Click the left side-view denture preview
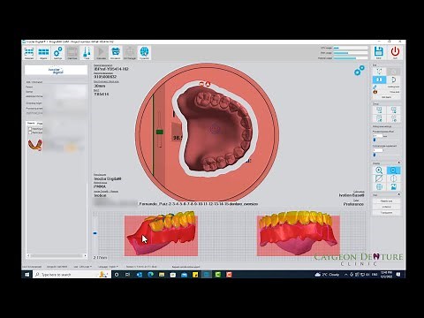The height and width of the screenshot is (318, 424). pos(161,236)
